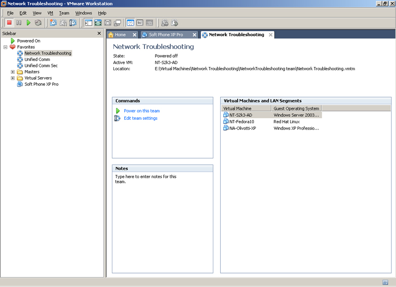Close the Home tab
The width and height of the screenshot is (396, 287).
tap(135, 35)
